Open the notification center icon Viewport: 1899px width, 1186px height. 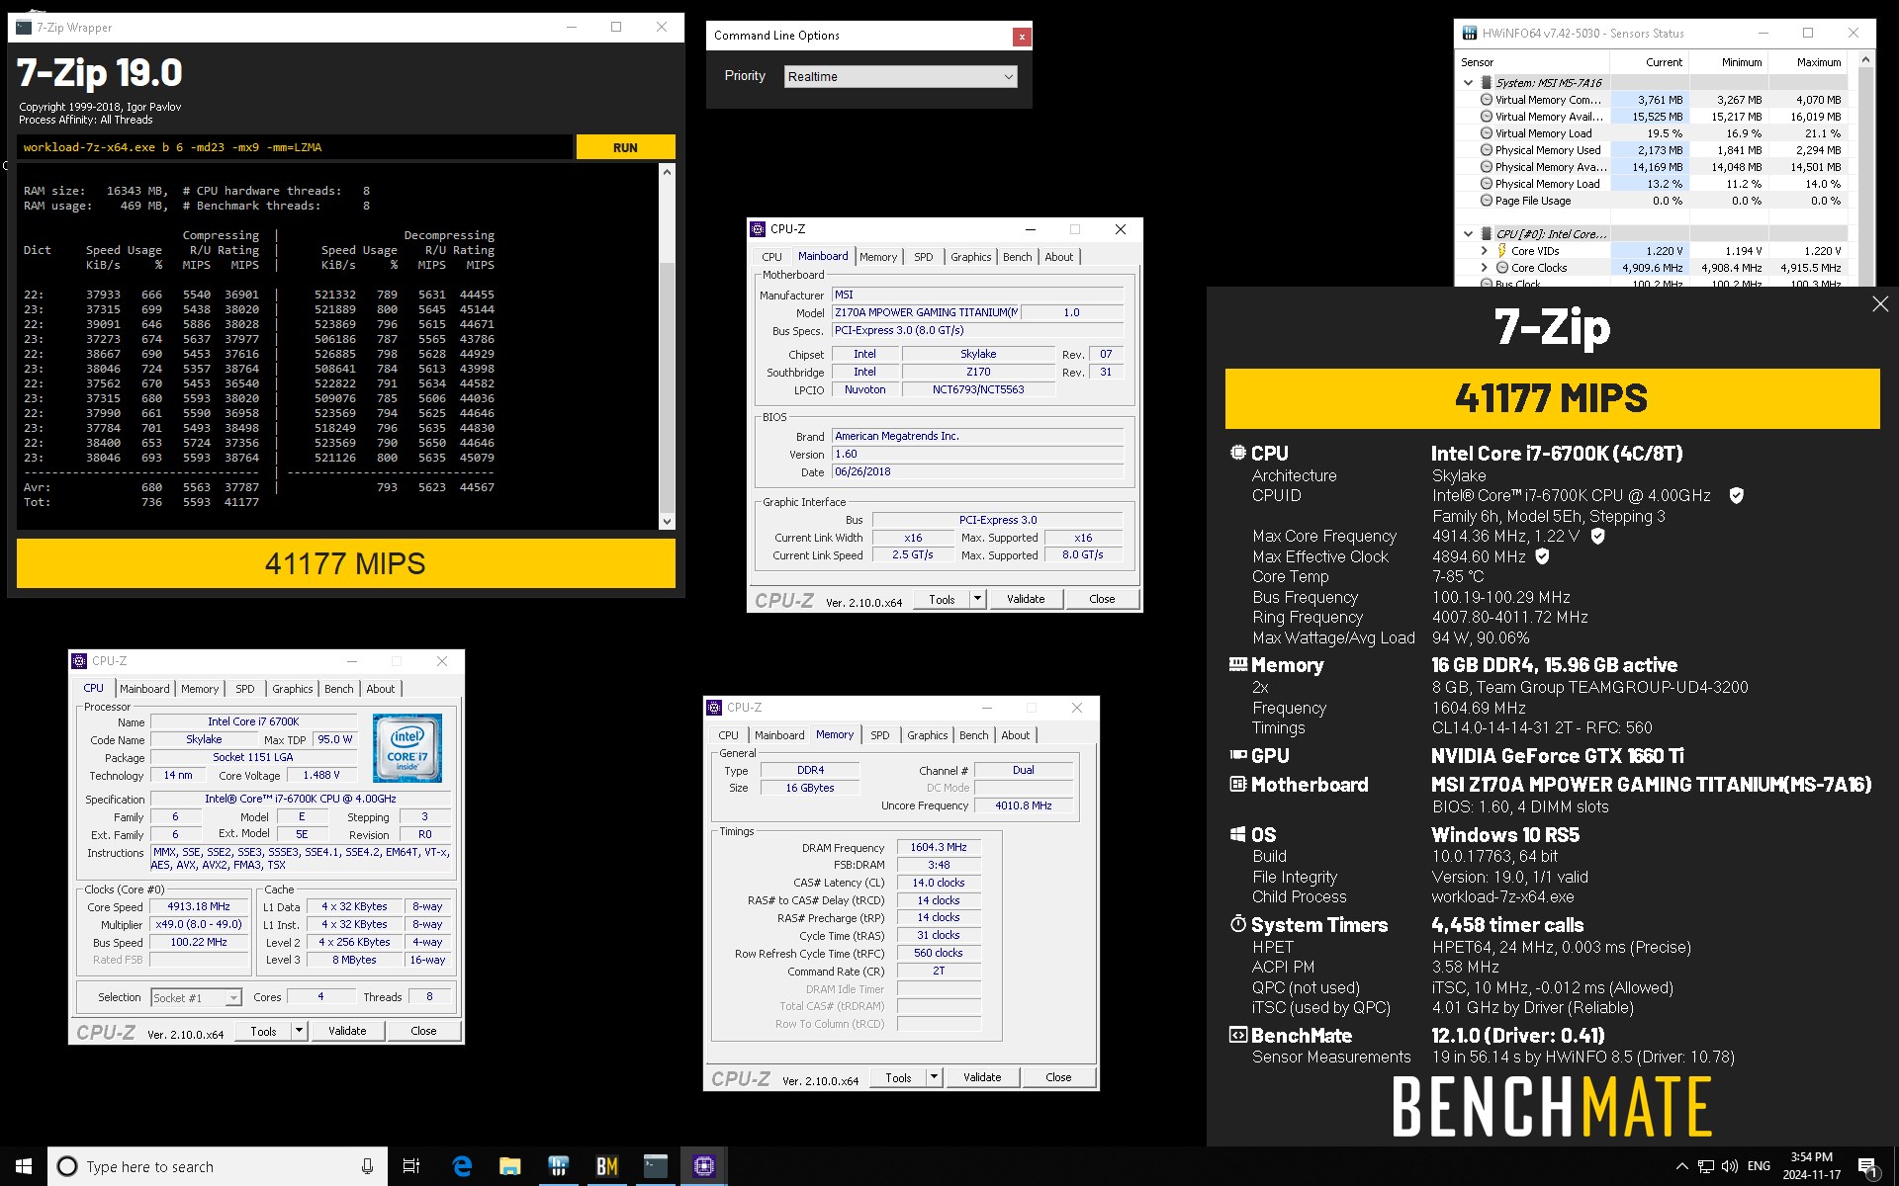tap(1867, 1167)
